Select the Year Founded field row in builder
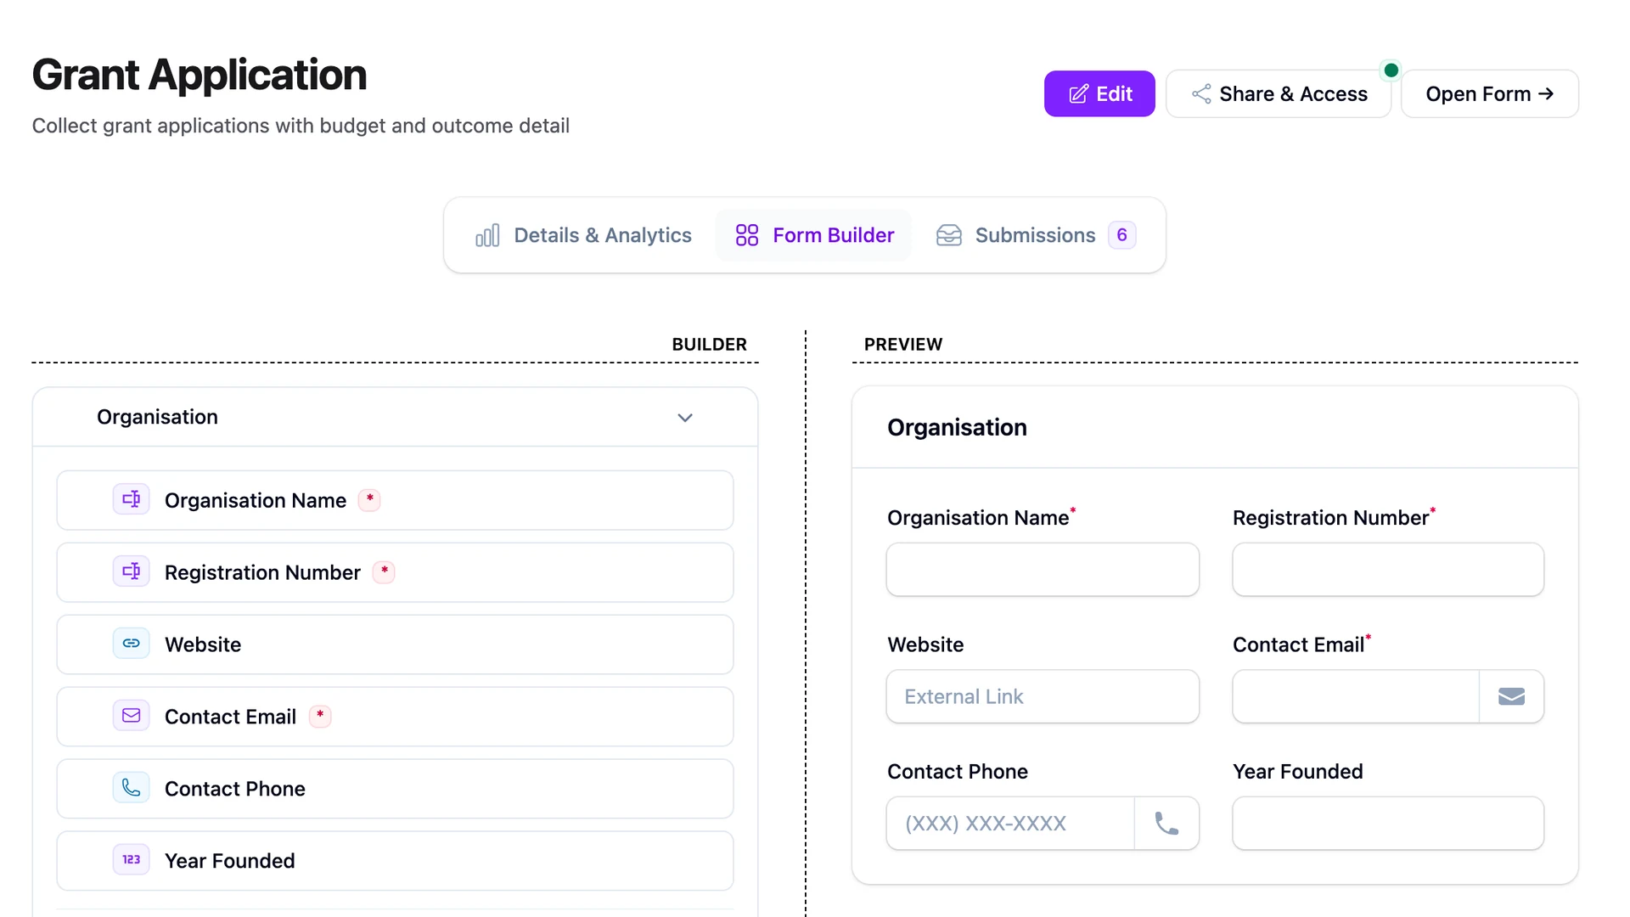The image size is (1630, 917). coord(395,861)
